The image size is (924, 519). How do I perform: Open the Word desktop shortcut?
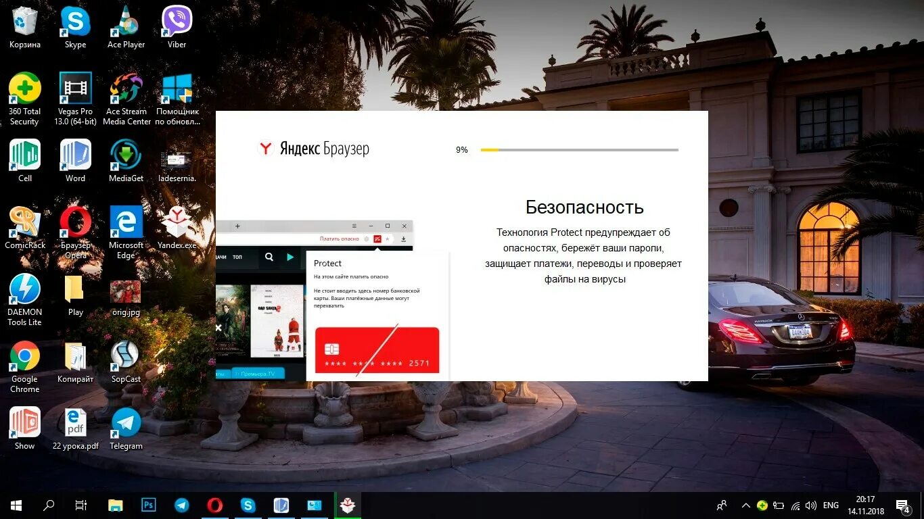75,161
